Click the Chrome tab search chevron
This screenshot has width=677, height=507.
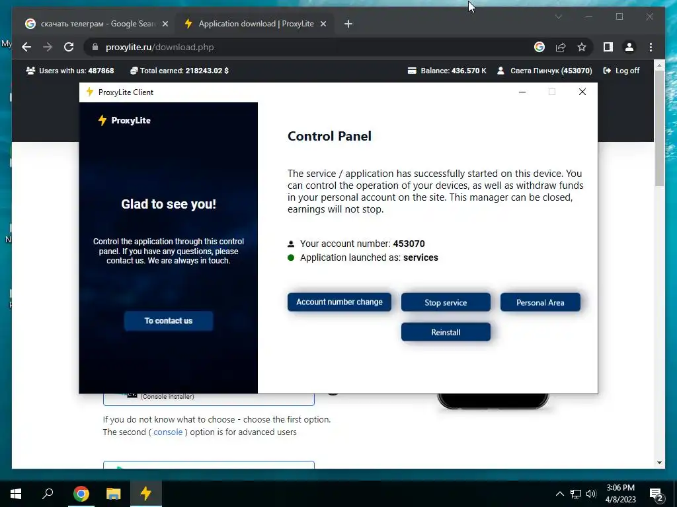tap(558, 17)
